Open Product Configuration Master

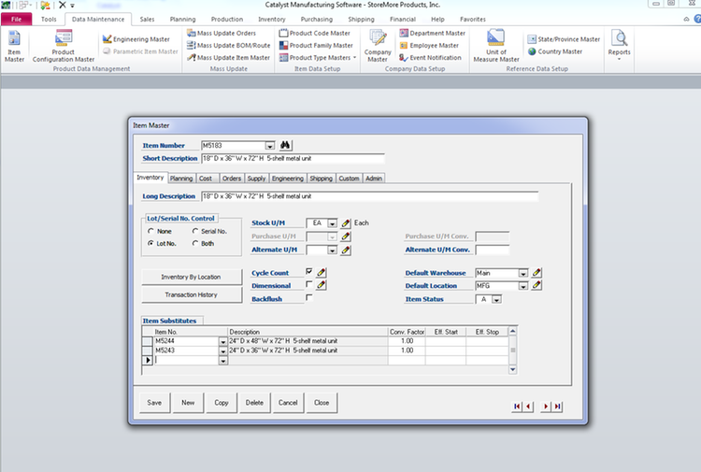[64, 46]
